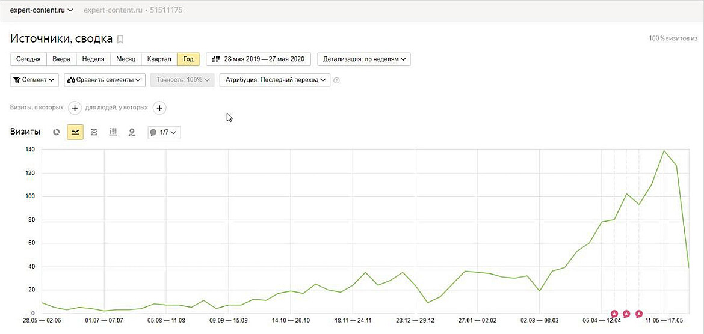This screenshot has height=334, width=704.
Task: Add condition for для людей, у которых
Action: [x=159, y=108]
